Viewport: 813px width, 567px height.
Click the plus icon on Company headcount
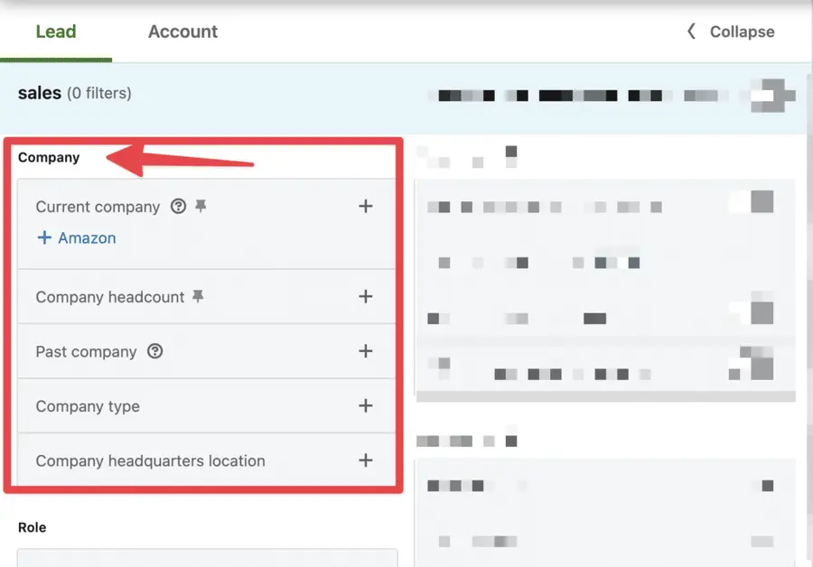366,296
